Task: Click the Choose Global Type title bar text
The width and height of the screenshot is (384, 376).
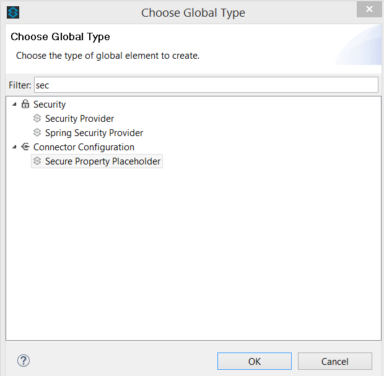Action: click(193, 12)
